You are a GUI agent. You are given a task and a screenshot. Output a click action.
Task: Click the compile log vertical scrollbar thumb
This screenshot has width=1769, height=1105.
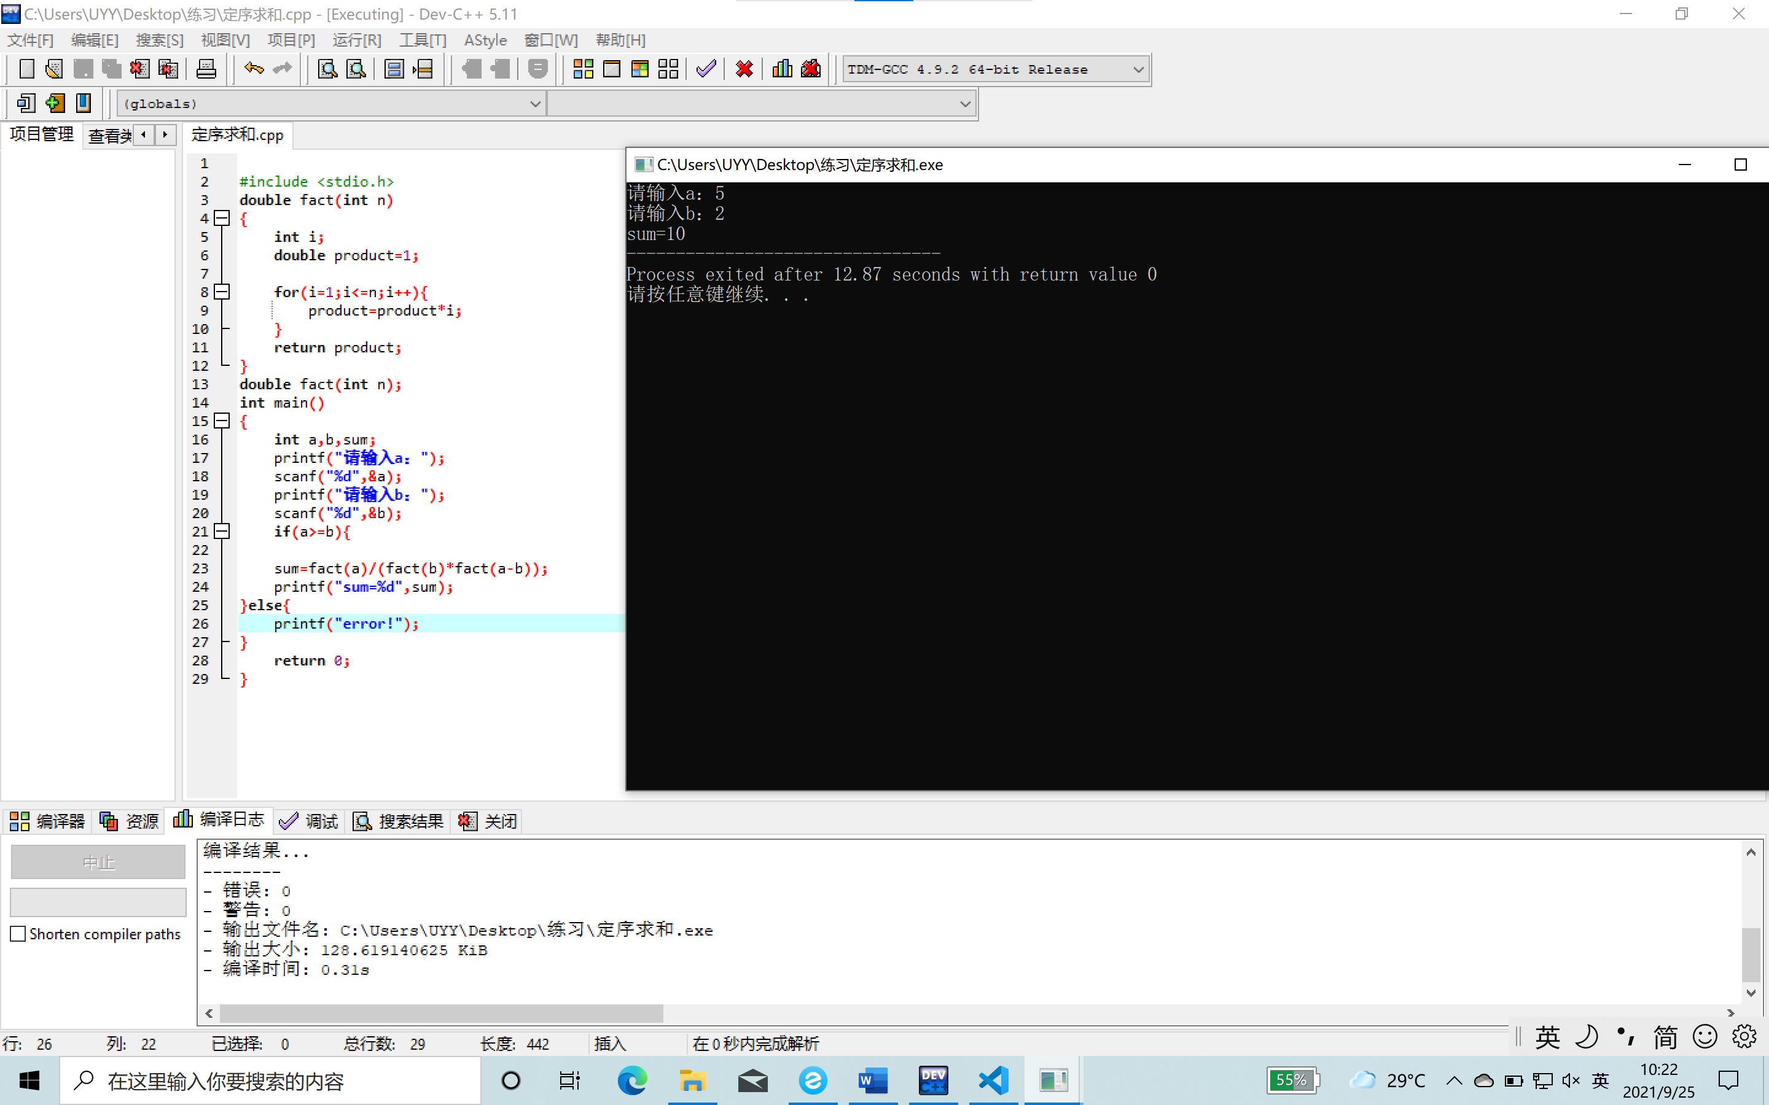pos(1750,955)
